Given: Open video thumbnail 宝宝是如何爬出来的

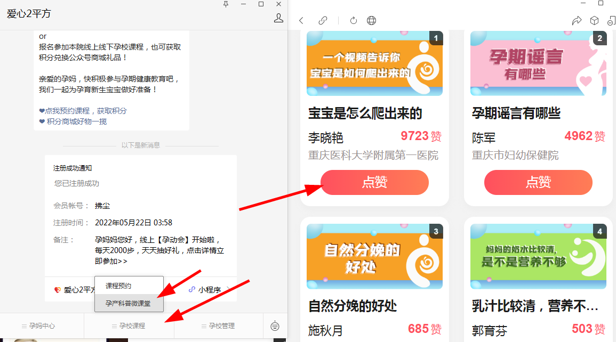Looking at the screenshot, I should click(374, 63).
